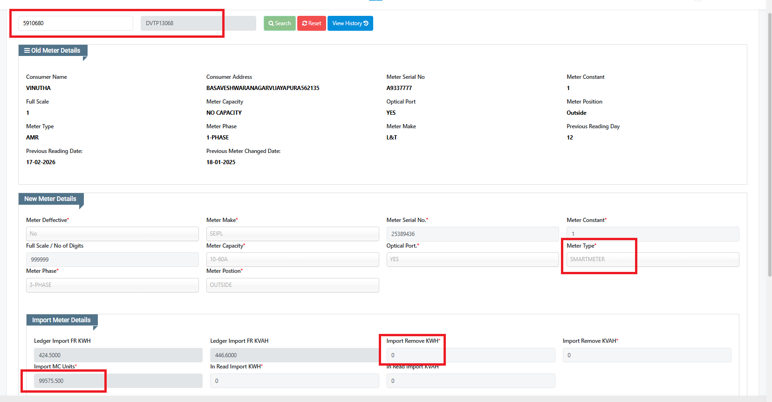The image size is (772, 402).
Task: Open the Meter Type SMARTMETER dropdown
Action: point(652,259)
